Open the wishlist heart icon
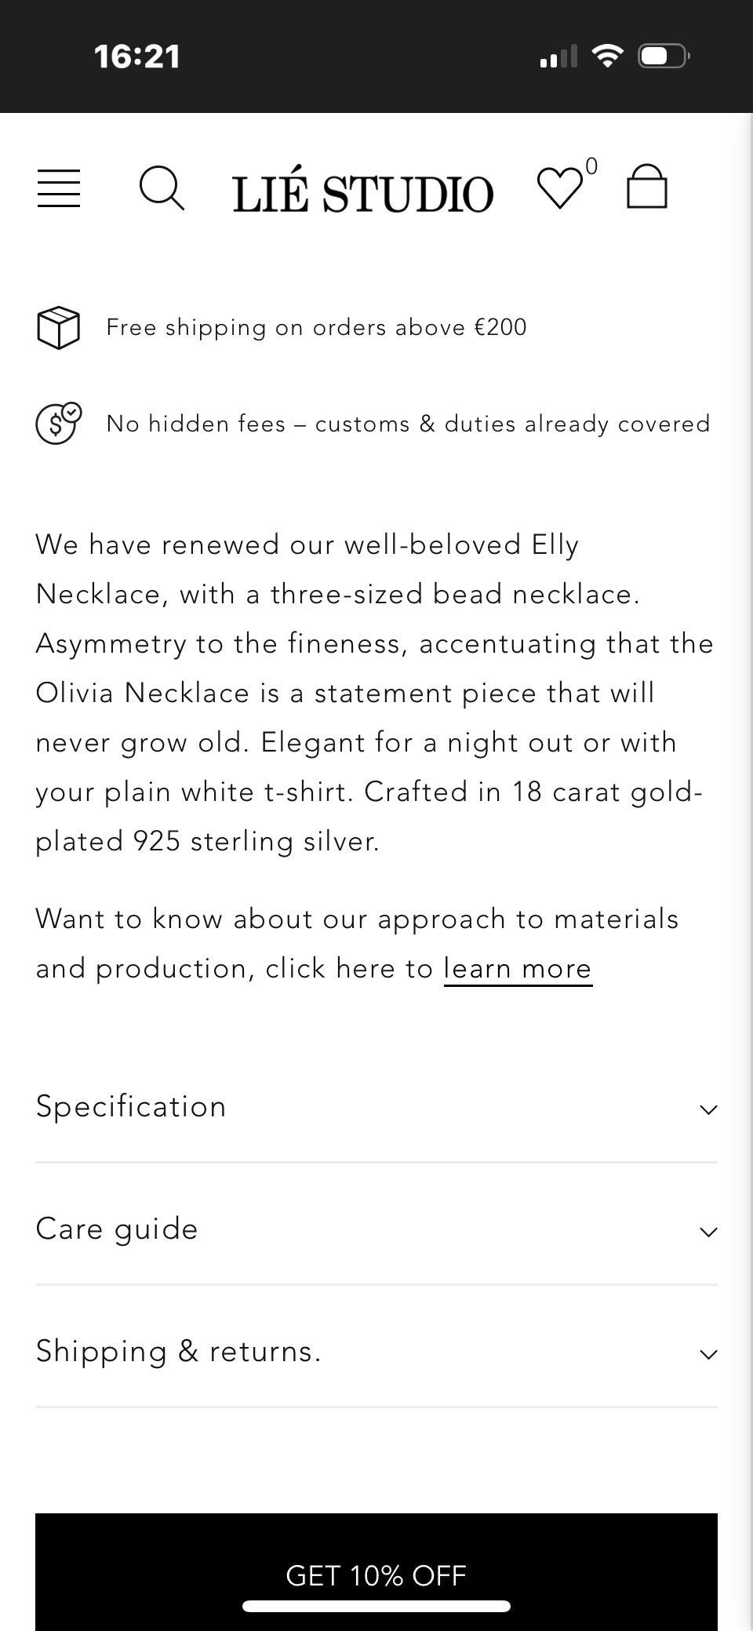Image resolution: width=753 pixels, height=1631 pixels. tap(559, 189)
